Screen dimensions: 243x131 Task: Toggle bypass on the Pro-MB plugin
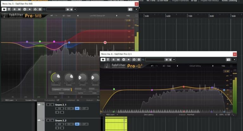pyautogui.click(x=9, y=9)
